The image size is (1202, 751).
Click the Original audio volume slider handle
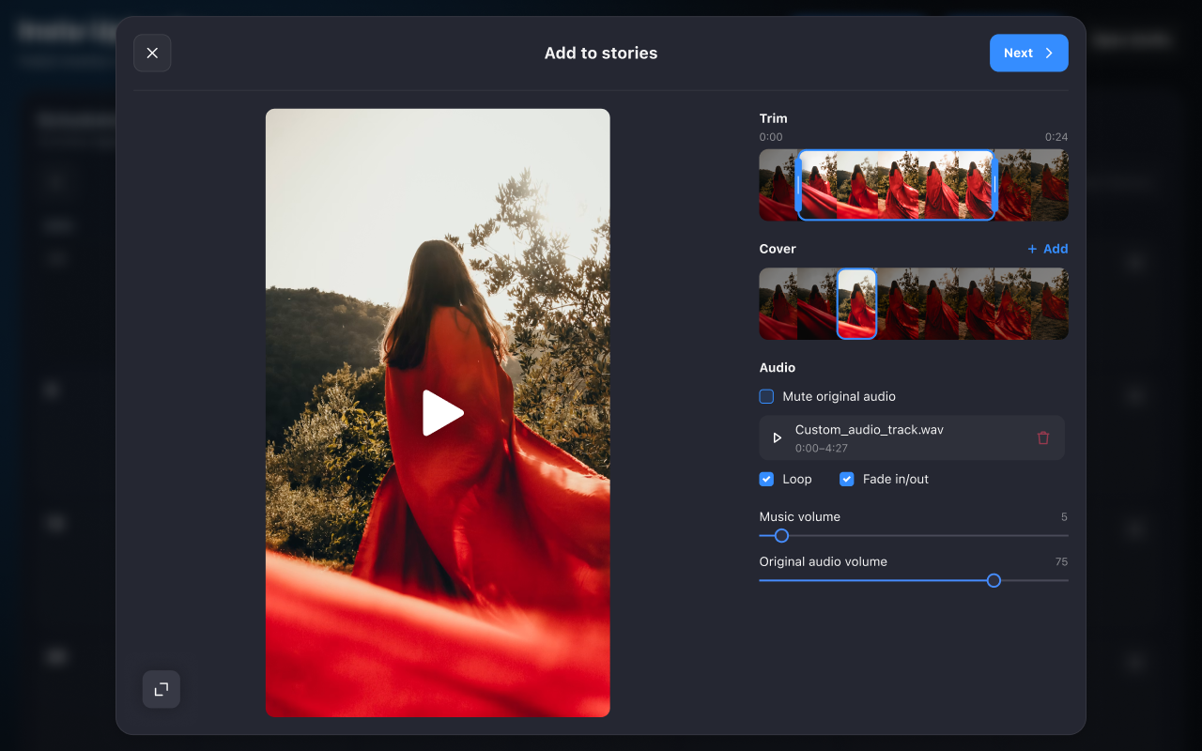tap(994, 581)
